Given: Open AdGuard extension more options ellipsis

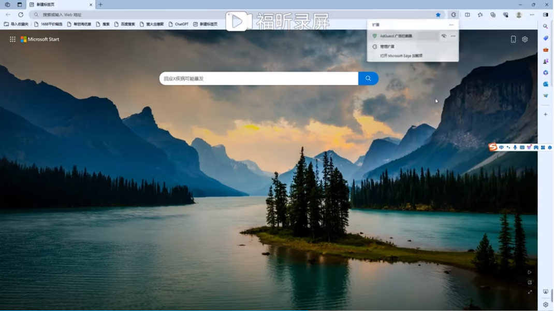Looking at the screenshot, I should (453, 36).
